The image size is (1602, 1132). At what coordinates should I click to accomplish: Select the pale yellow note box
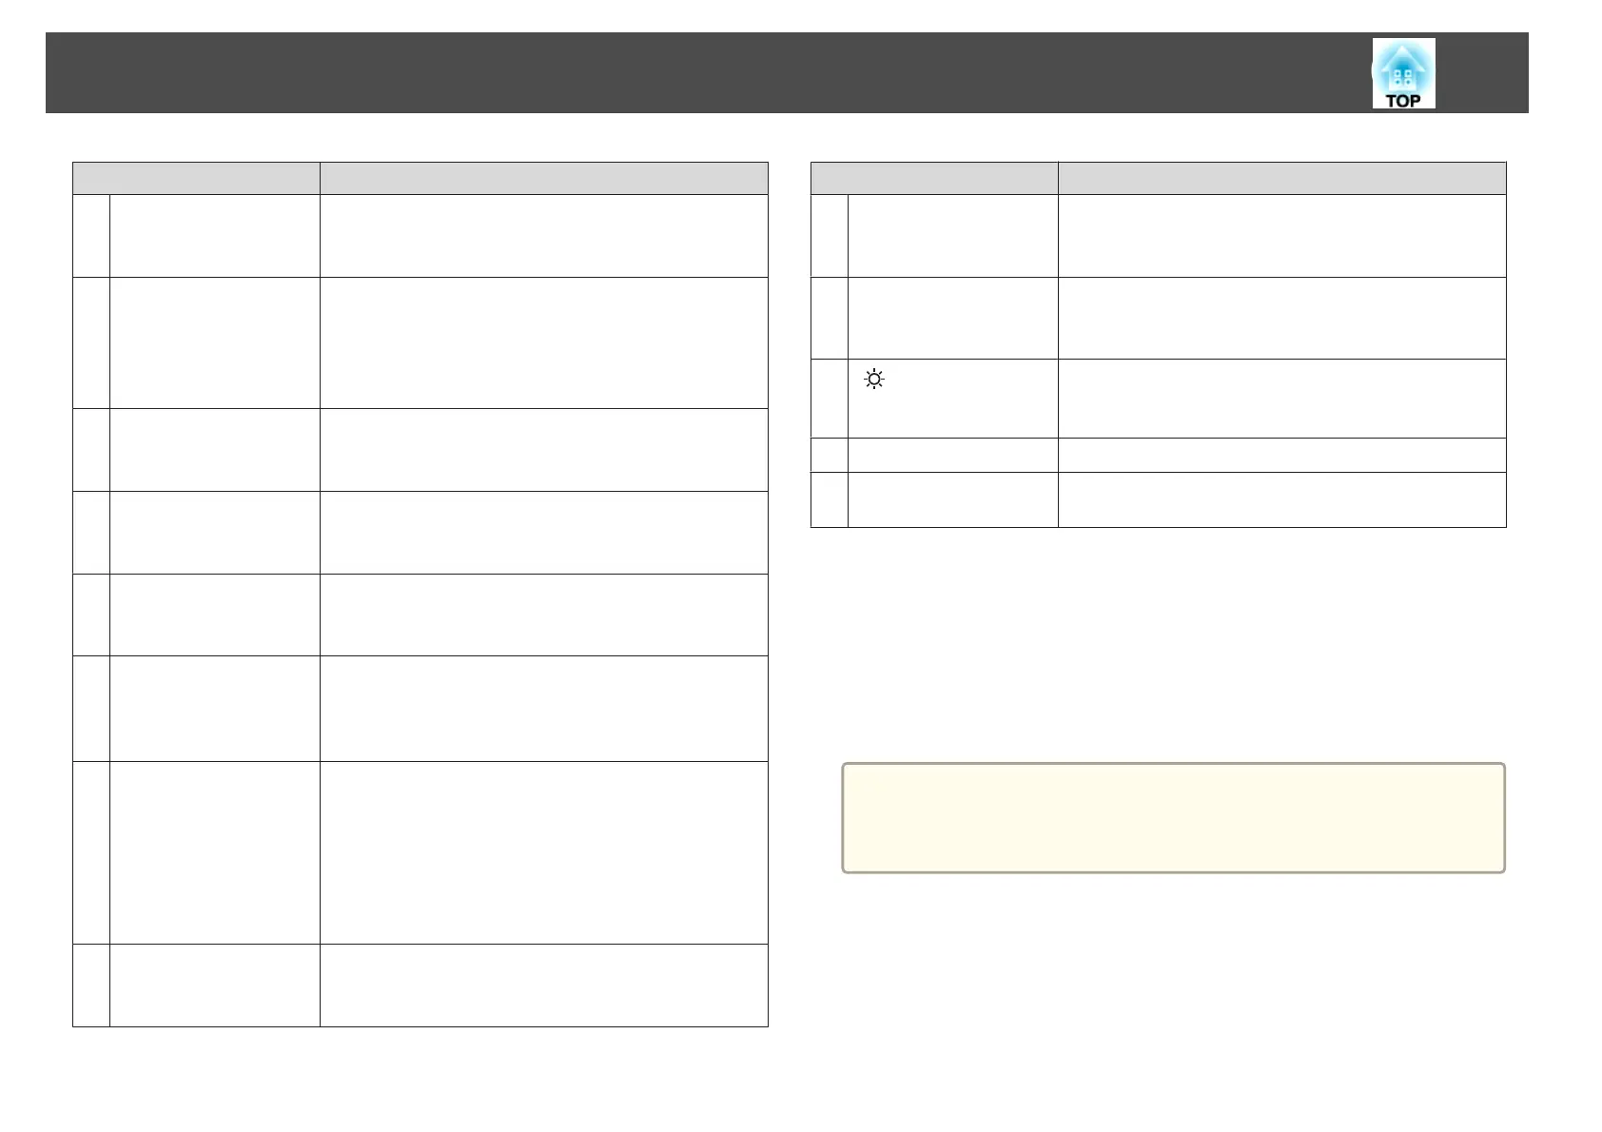point(1173,817)
